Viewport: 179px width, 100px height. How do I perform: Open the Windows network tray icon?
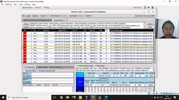pyautogui.click(x=158, y=97)
